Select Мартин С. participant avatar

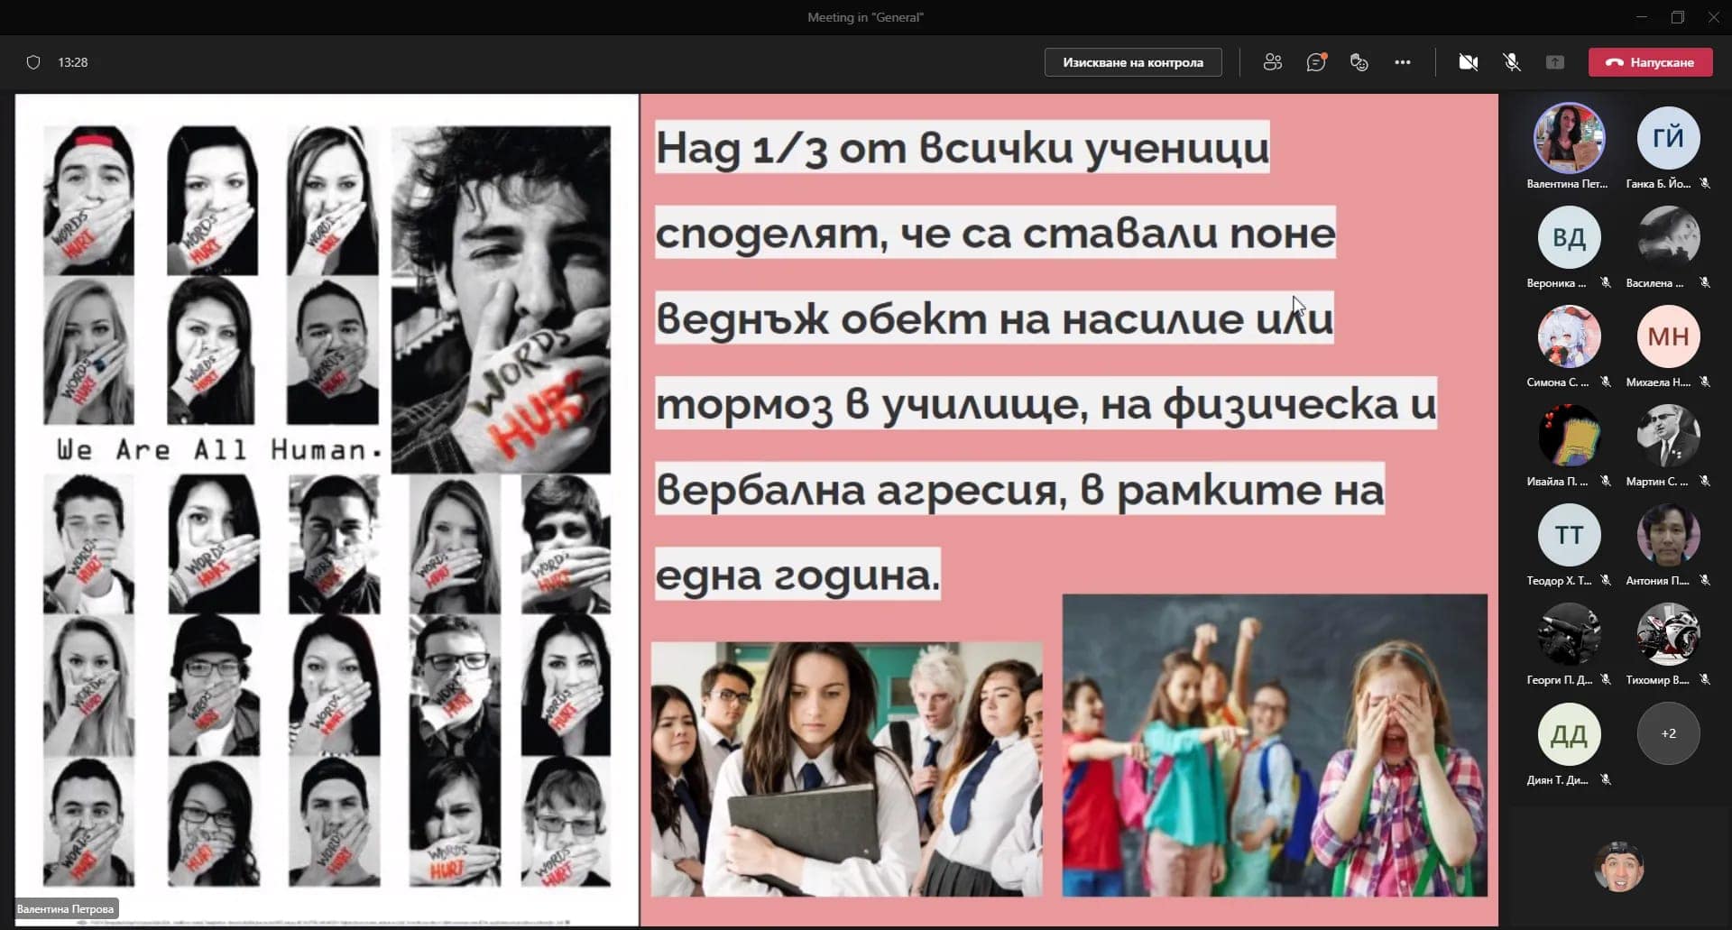click(1669, 436)
